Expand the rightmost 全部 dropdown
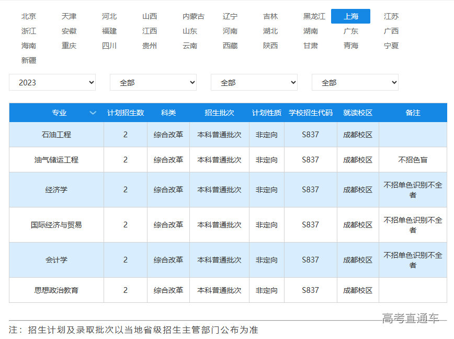Viewport: 454px width, 339px height. [355, 82]
